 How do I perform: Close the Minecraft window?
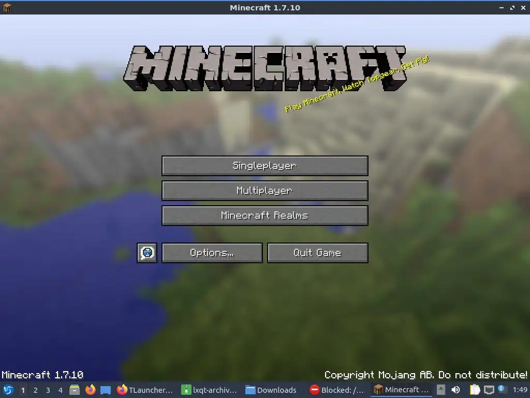point(523,7)
